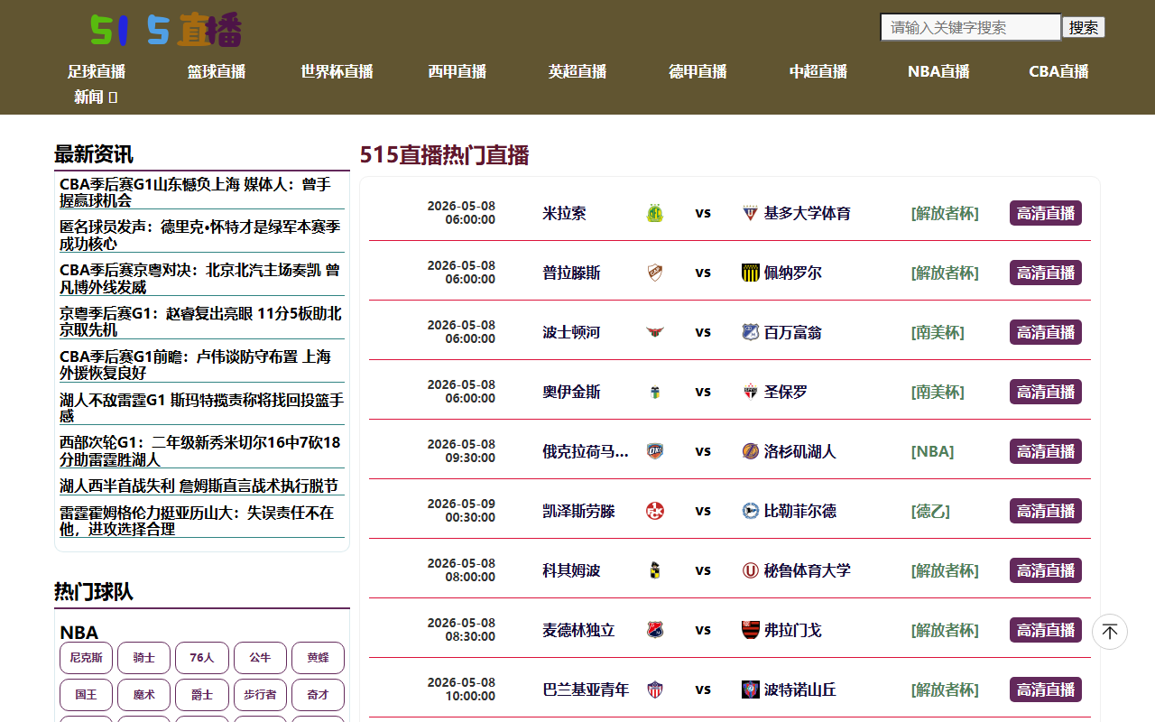This screenshot has width=1155, height=722.
Task: Open the NBA直播 menu item
Action: tap(938, 71)
